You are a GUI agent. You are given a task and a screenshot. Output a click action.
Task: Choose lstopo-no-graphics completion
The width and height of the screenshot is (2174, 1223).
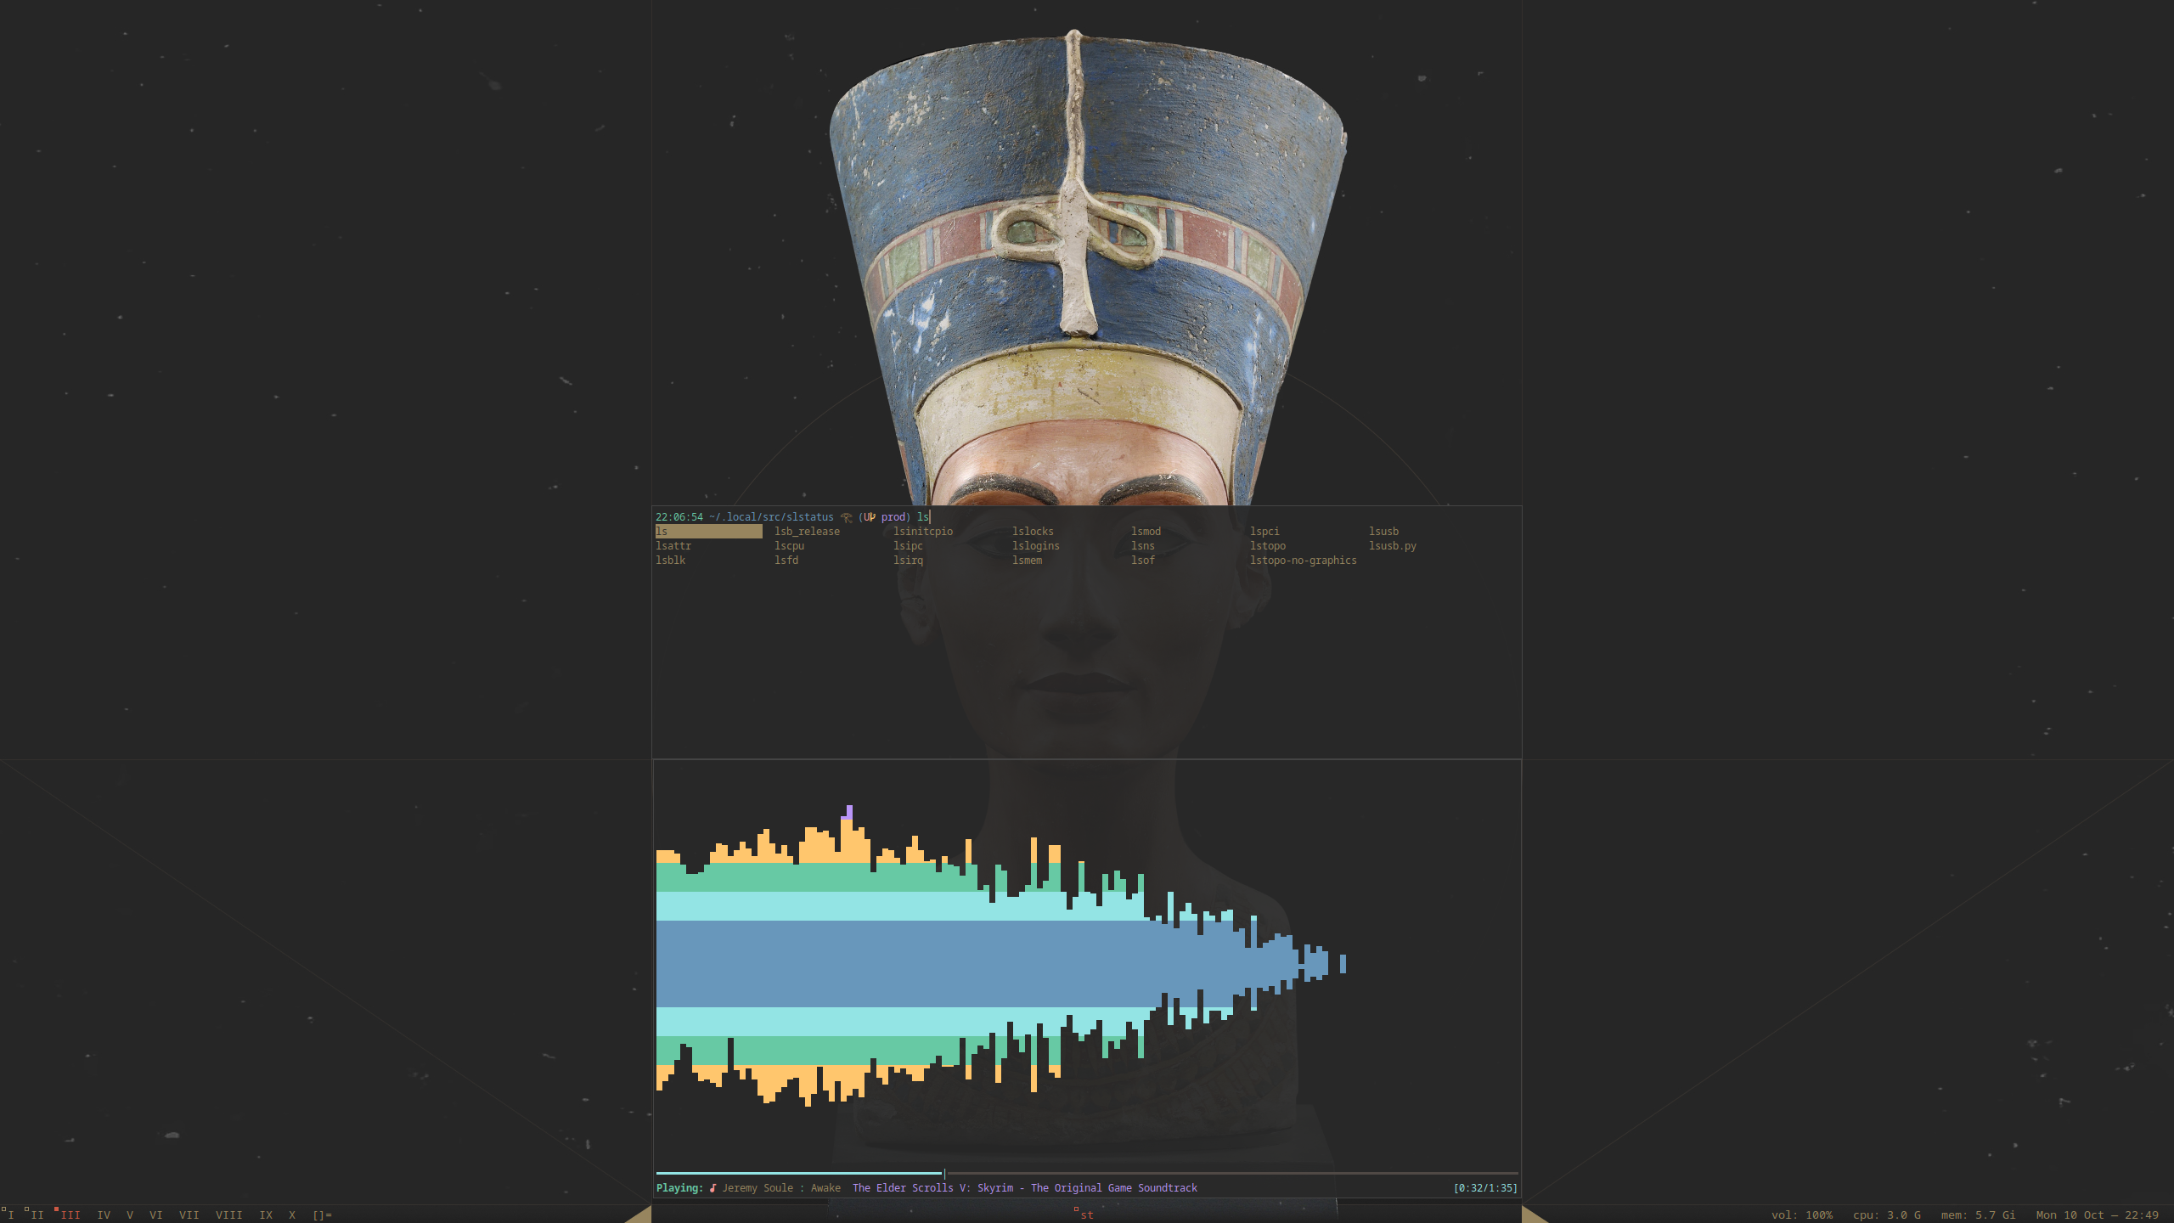pyautogui.click(x=1303, y=561)
